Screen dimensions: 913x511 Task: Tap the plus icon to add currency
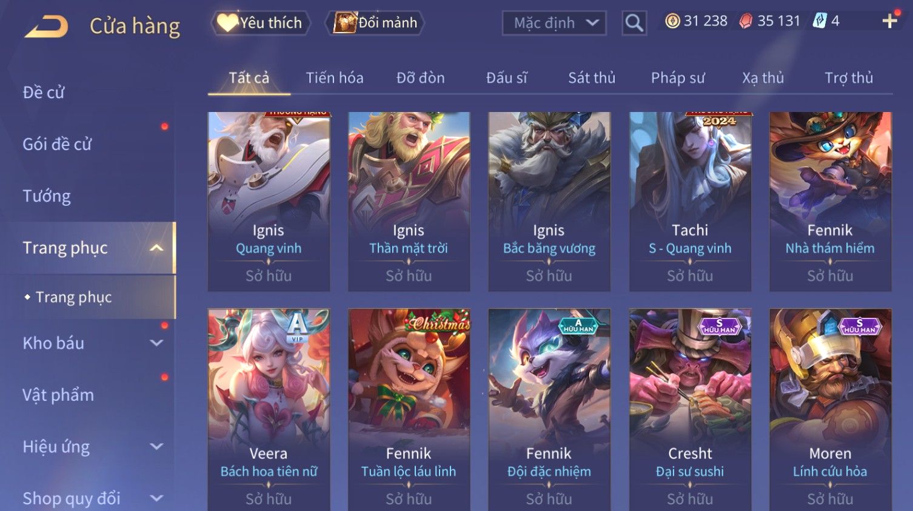(x=889, y=21)
